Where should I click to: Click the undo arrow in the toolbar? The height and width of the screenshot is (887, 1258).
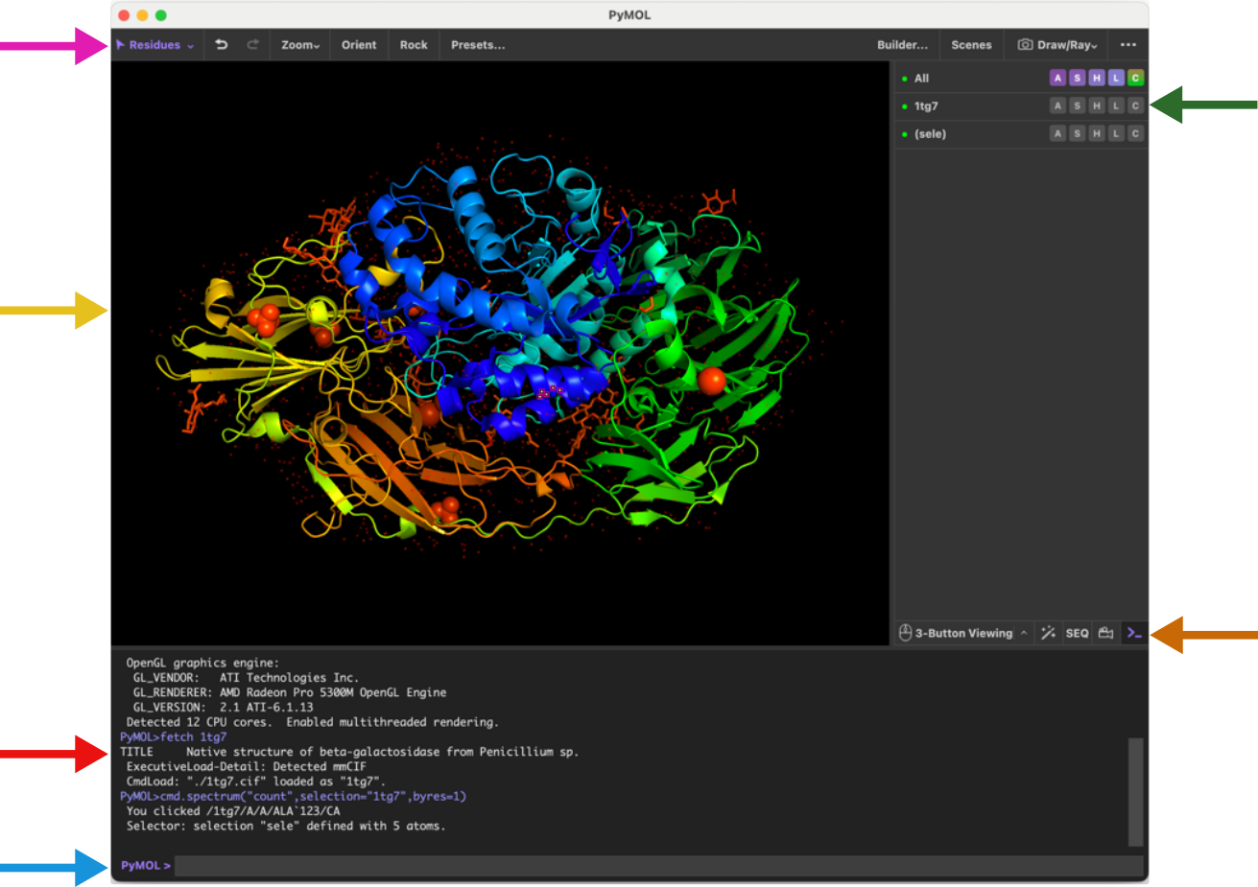221,44
